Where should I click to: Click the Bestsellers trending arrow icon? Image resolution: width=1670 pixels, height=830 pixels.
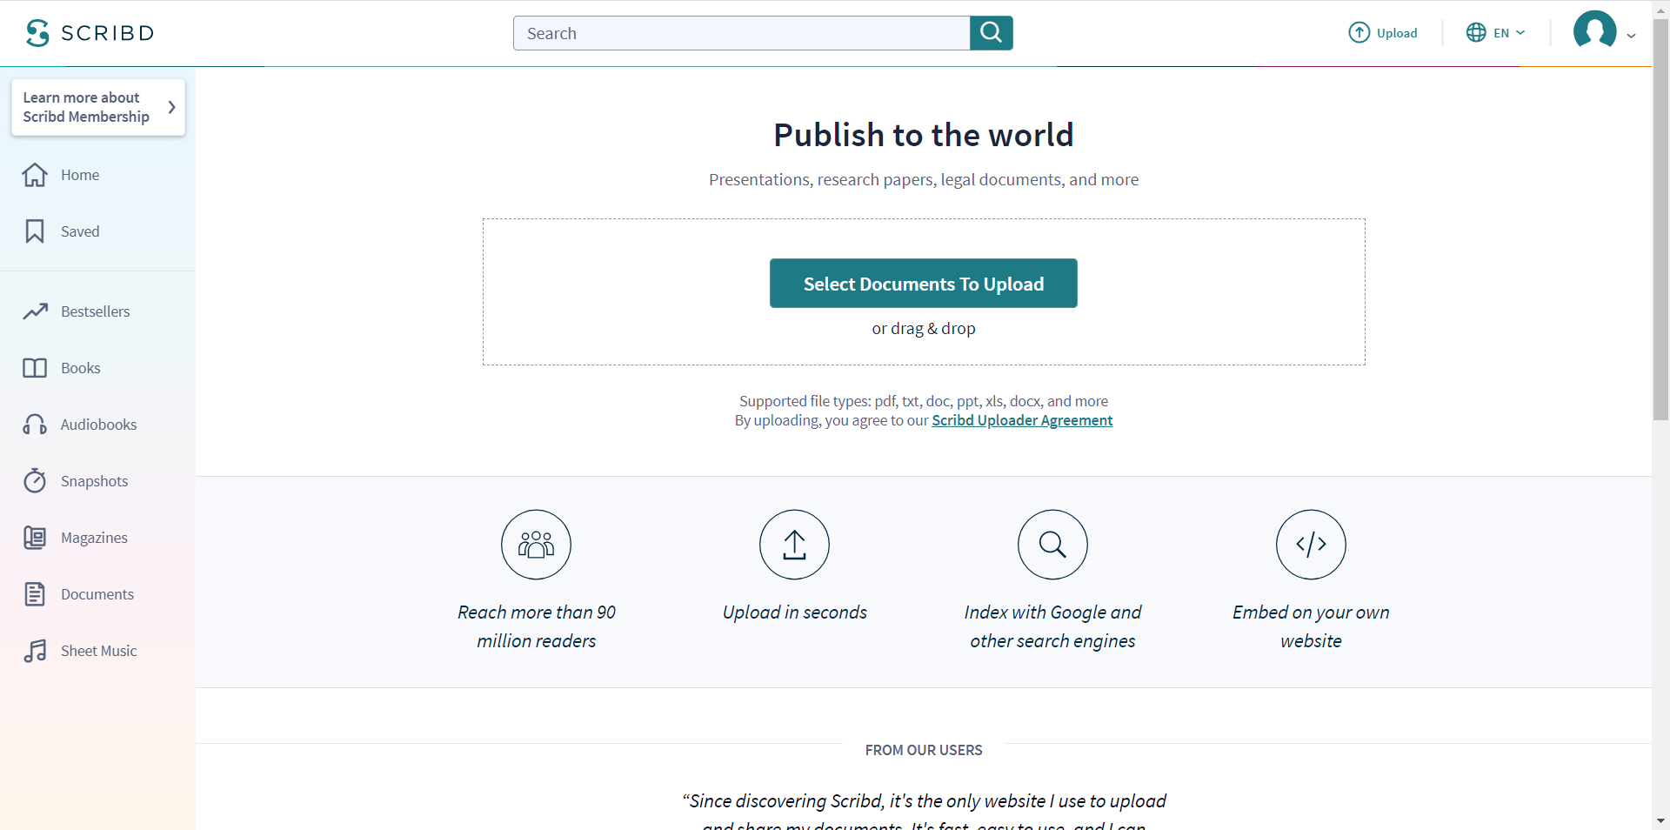coord(35,311)
